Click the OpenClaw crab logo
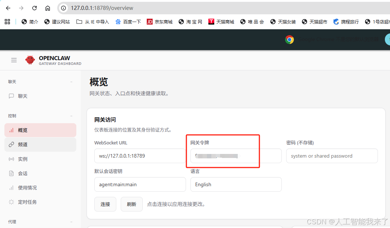 [x=30, y=60]
